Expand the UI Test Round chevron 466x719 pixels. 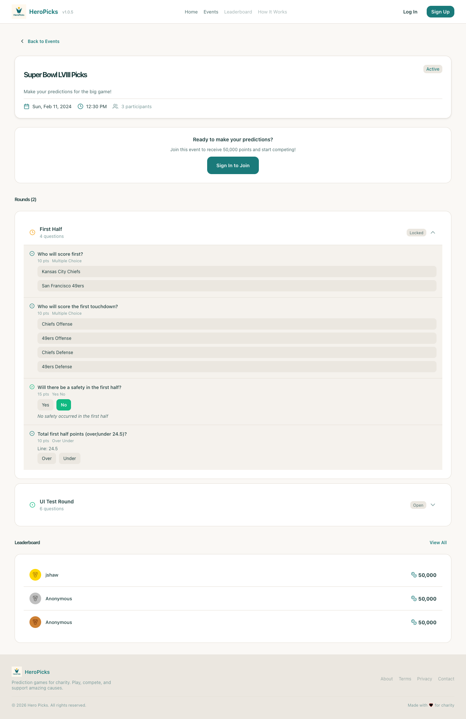pos(433,505)
